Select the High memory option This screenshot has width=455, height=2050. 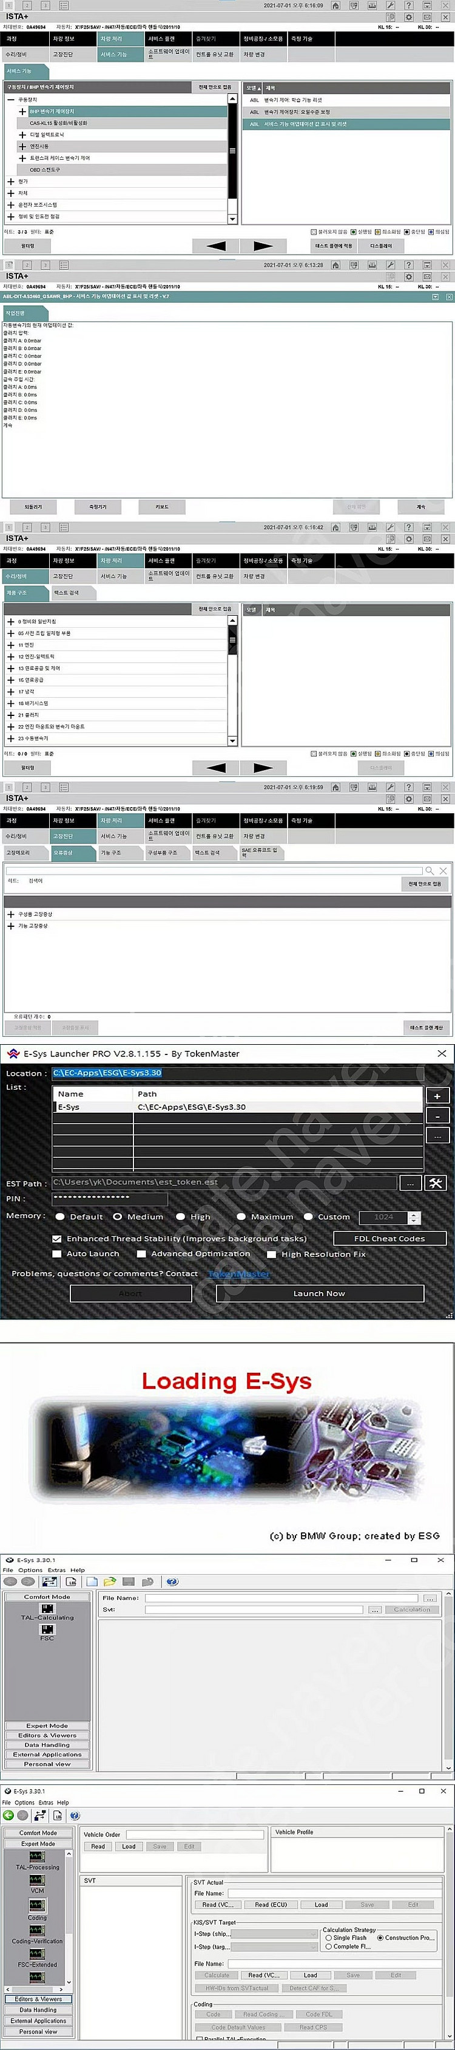(180, 1217)
